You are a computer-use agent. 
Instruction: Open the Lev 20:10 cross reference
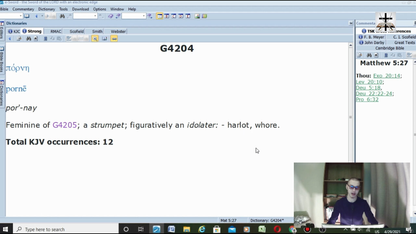click(369, 82)
